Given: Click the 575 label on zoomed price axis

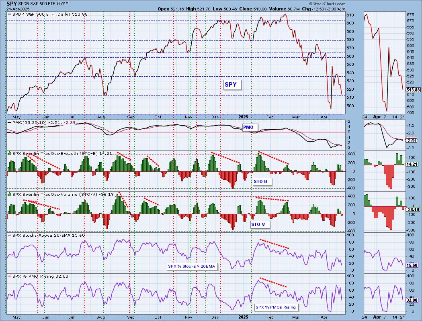Looking at the screenshot, I should click(411, 14).
